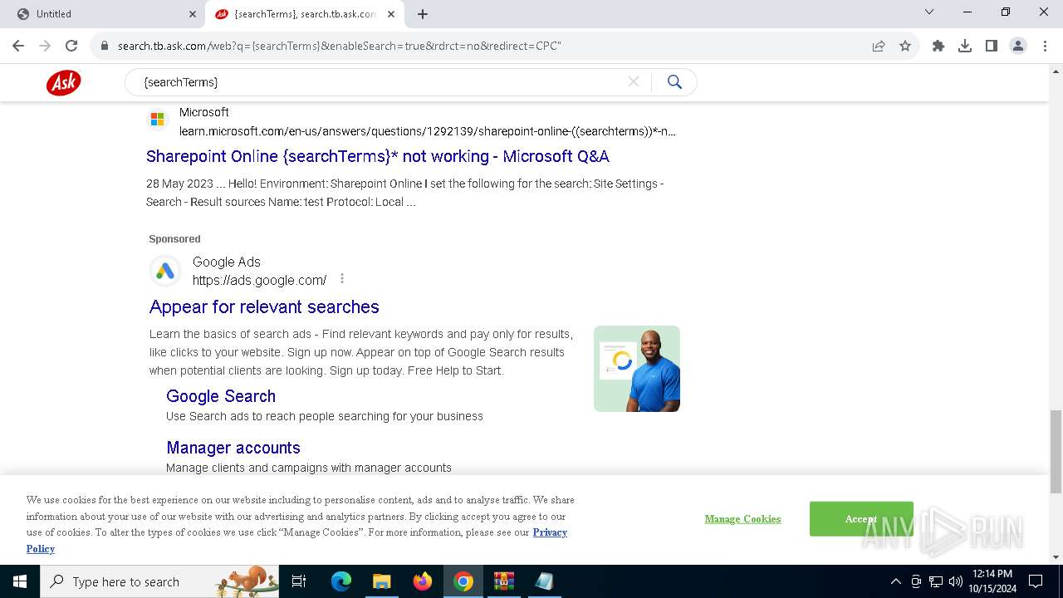The height and width of the screenshot is (598, 1063).
Task: Click the Google Ads logo icon
Action: coord(165,271)
